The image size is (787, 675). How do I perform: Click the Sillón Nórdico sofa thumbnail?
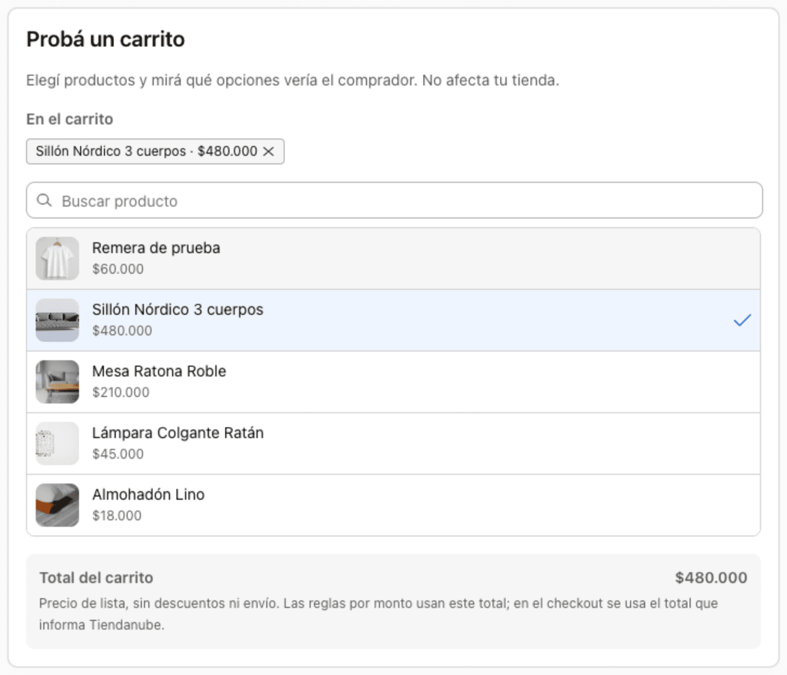(x=57, y=320)
